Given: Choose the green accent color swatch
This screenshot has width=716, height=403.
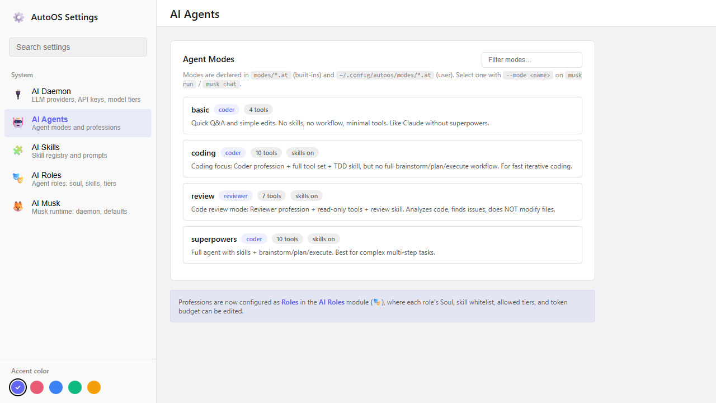Looking at the screenshot, I should pos(75,387).
